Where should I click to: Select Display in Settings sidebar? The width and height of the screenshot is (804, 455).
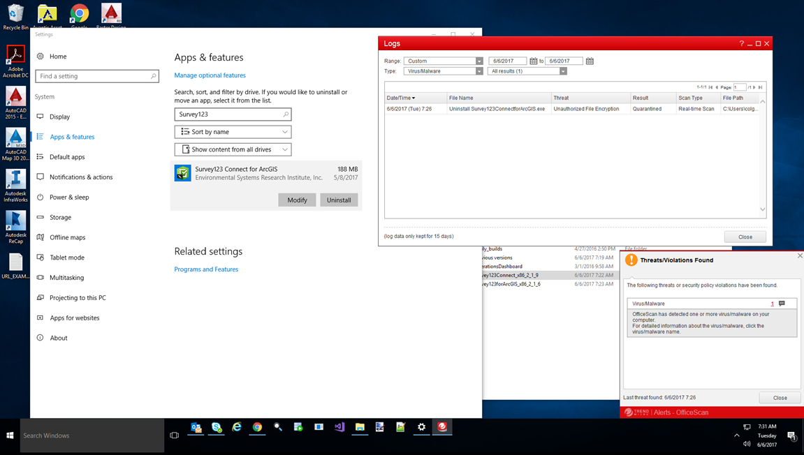(59, 117)
